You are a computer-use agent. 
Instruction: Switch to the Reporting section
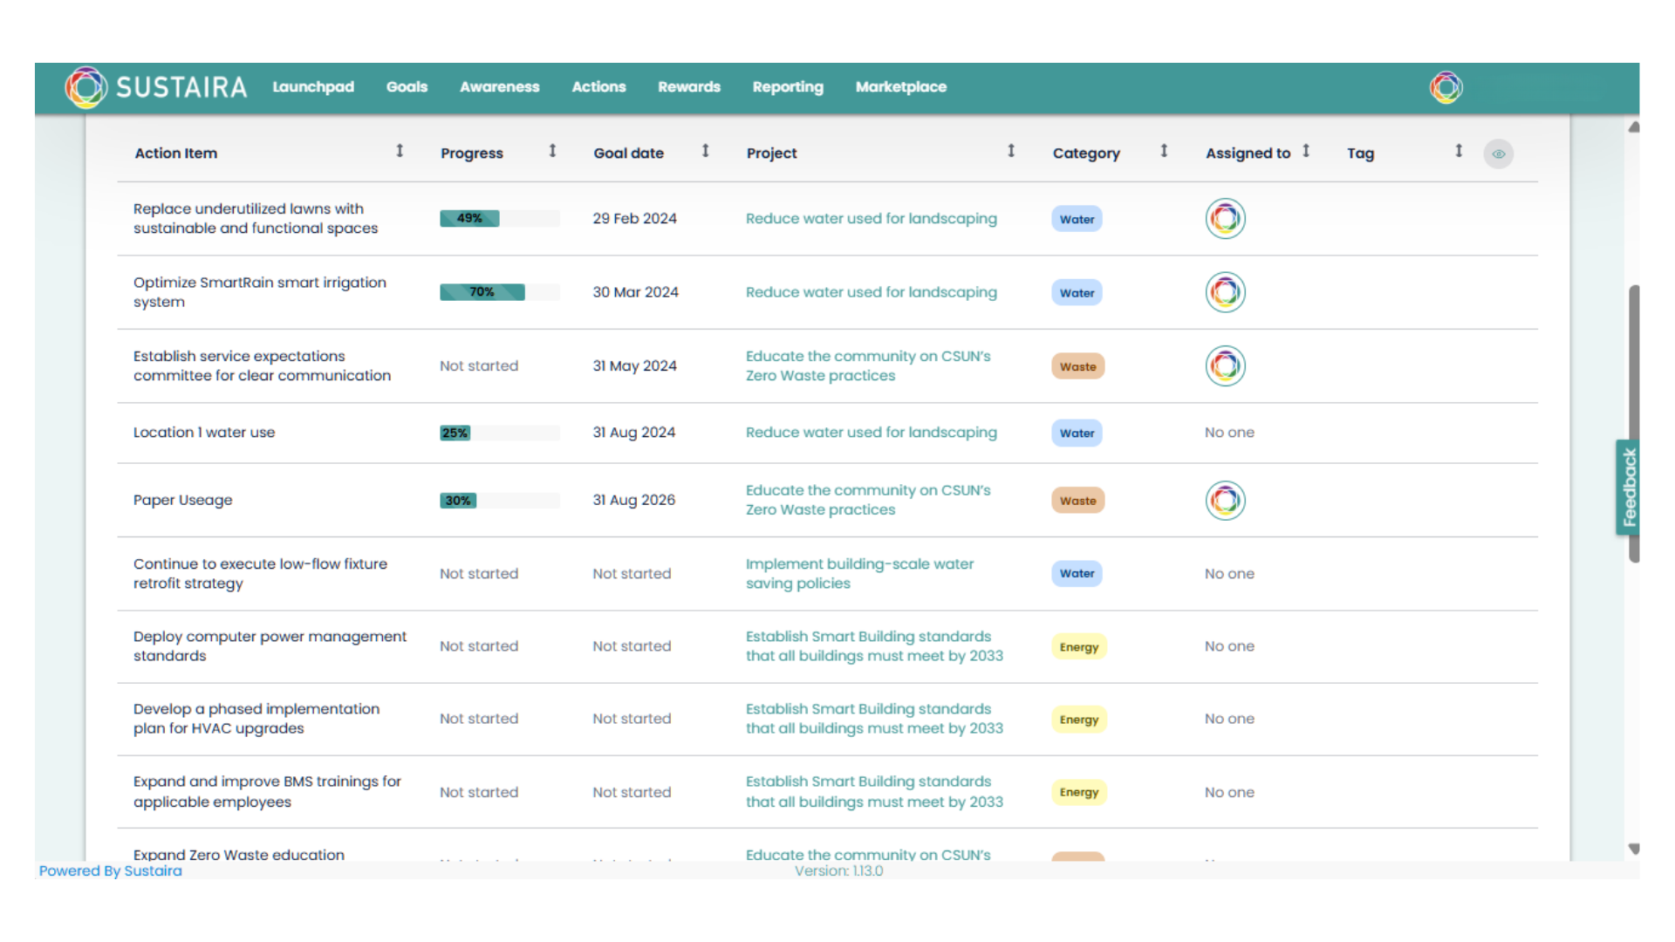click(x=787, y=87)
